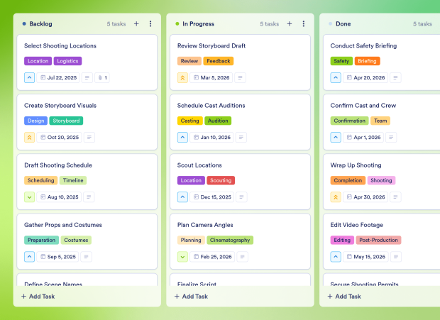Click the plus icon in Backlog header
This screenshot has width=440, height=320.
click(x=136, y=24)
